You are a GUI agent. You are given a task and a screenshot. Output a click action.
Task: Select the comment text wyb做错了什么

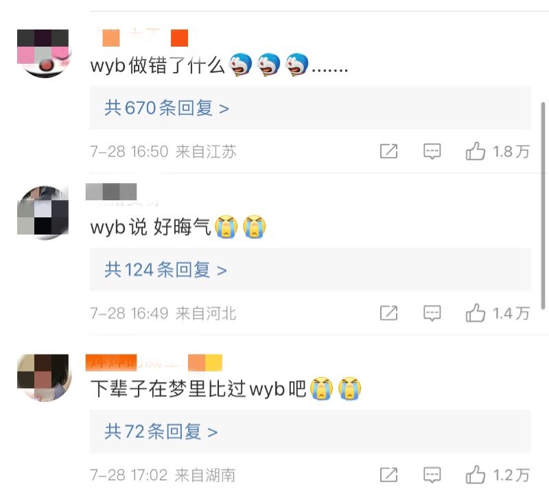(157, 65)
